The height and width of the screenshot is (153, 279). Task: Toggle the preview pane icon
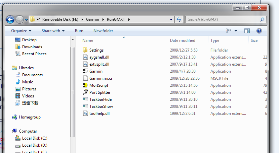point(247,31)
